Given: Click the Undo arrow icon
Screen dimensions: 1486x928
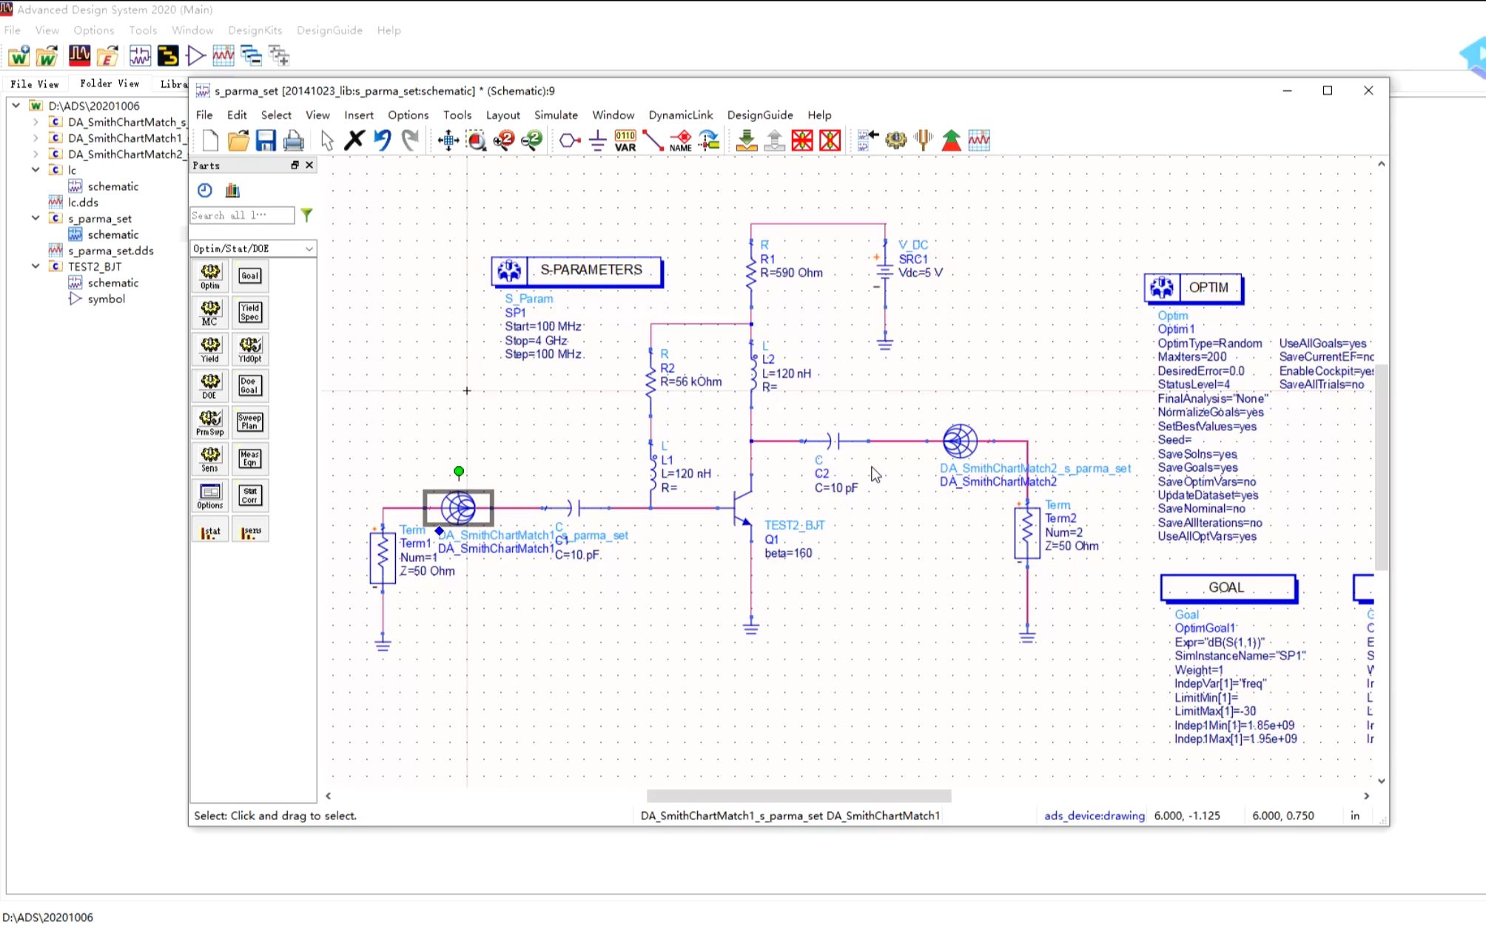Looking at the screenshot, I should [x=382, y=140].
